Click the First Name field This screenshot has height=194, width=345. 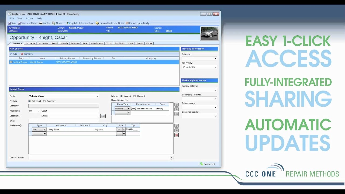pos(70,111)
